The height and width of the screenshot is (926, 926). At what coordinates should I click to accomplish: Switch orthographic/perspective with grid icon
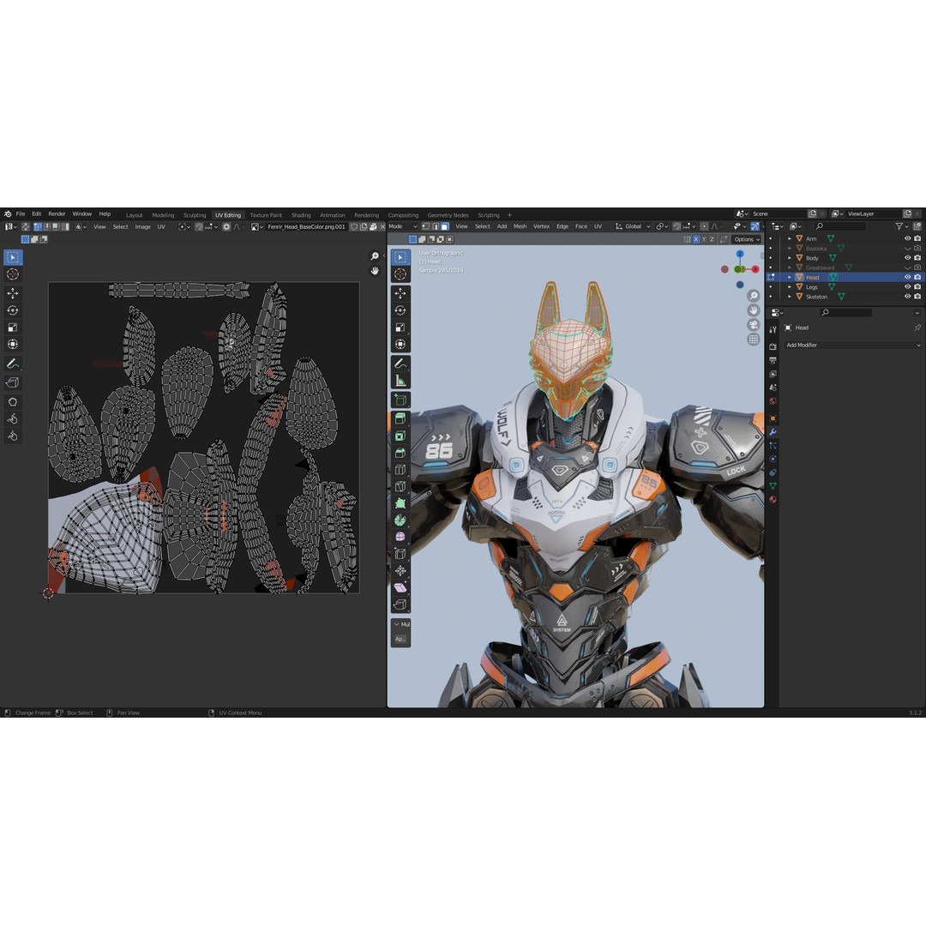tap(753, 339)
